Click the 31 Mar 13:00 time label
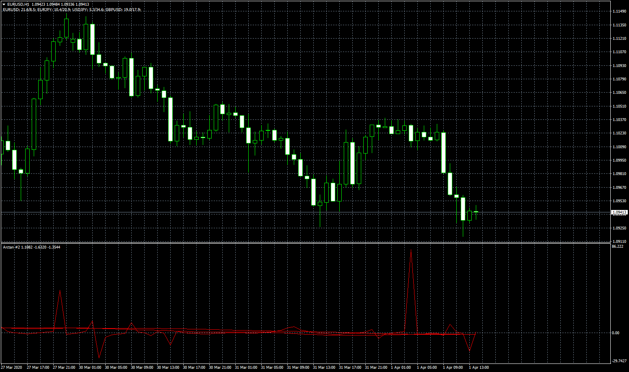 pos(324,368)
